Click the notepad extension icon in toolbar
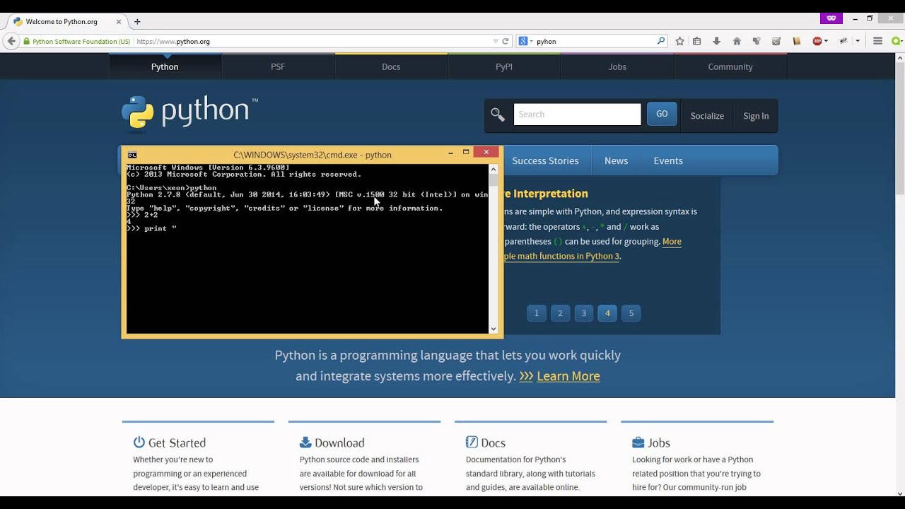905x509 pixels. pos(776,41)
